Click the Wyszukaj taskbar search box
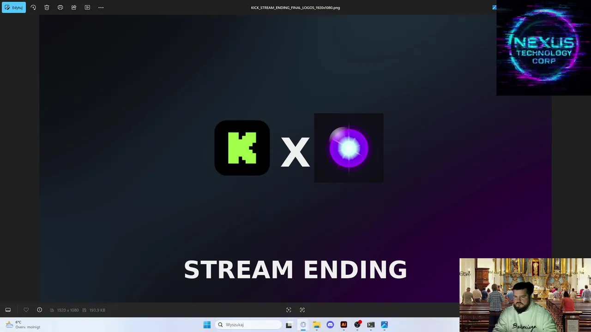Viewport: 591px width, 332px height. tap(248, 325)
